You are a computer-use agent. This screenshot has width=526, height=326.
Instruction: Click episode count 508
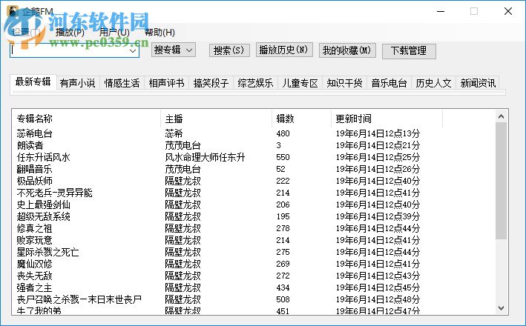(283, 299)
